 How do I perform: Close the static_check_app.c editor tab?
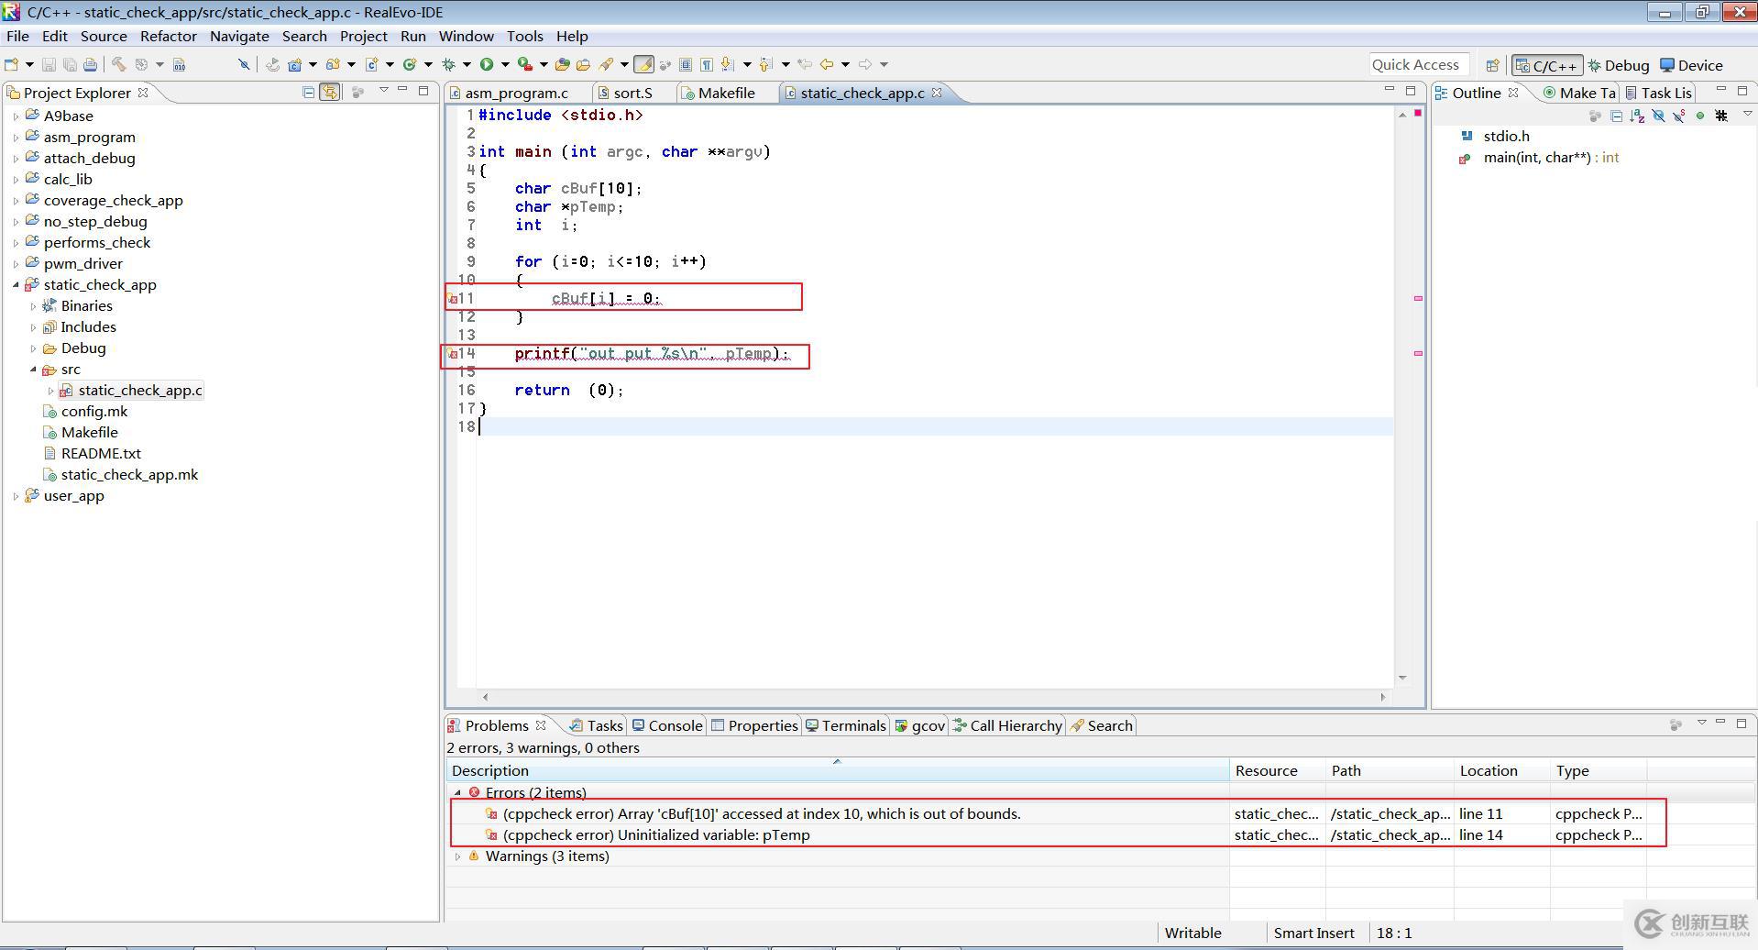pos(937,93)
